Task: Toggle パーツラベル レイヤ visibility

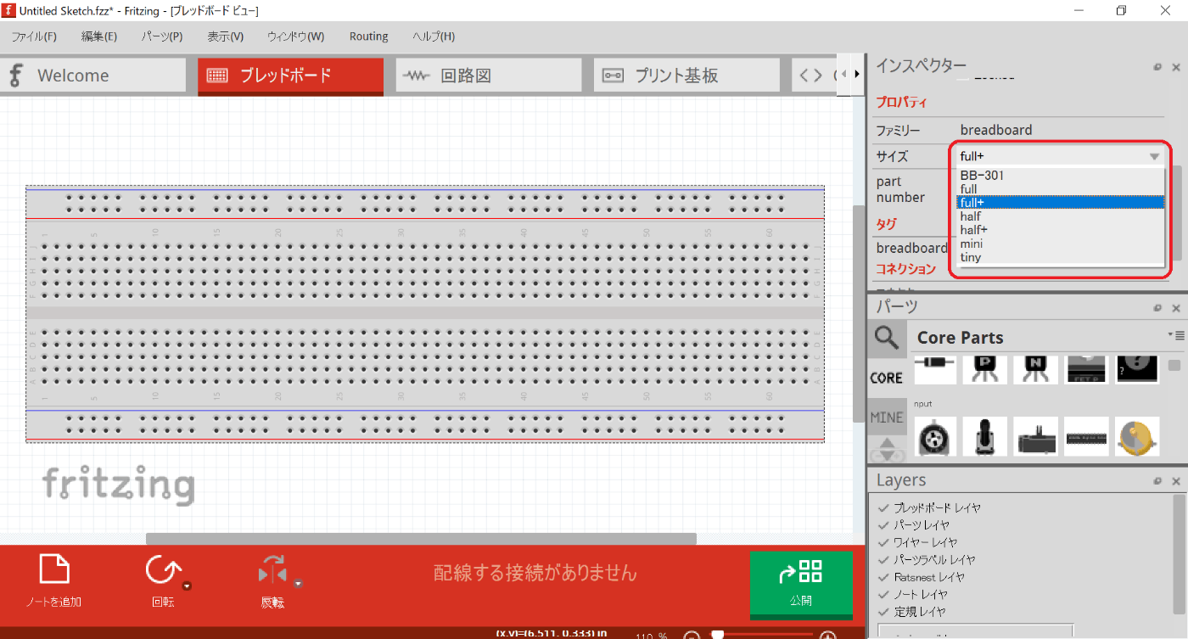Action: pyautogui.click(x=883, y=560)
